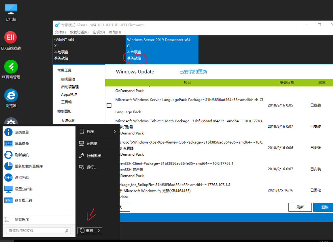Click the 设置分辨率 monitor icon
Image resolution: width=333 pixels, height=242 pixels.
pyautogui.click(x=8, y=189)
